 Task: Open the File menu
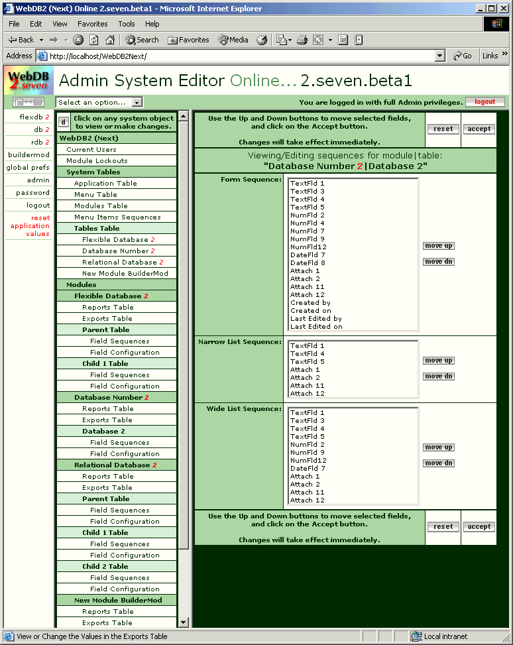pos(14,24)
